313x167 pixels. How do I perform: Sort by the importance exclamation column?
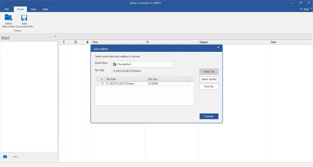coord(64,42)
